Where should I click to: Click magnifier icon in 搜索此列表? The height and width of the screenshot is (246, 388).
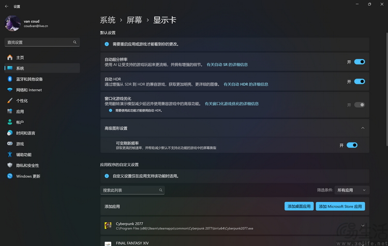tap(160, 190)
